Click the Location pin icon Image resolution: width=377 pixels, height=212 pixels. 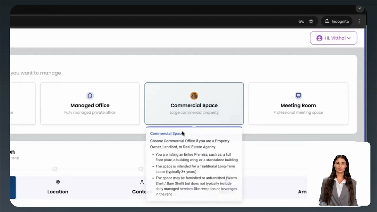[58, 182]
